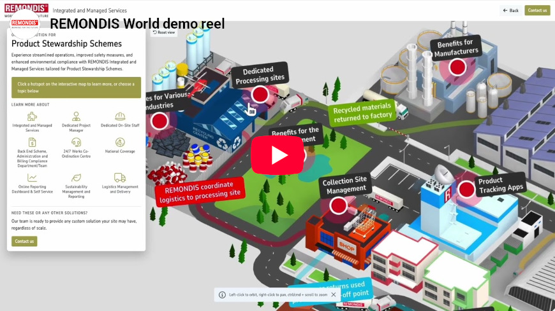Select the Dedicated Project Manager icon
This screenshot has width=555, height=311.
pyautogui.click(x=76, y=116)
